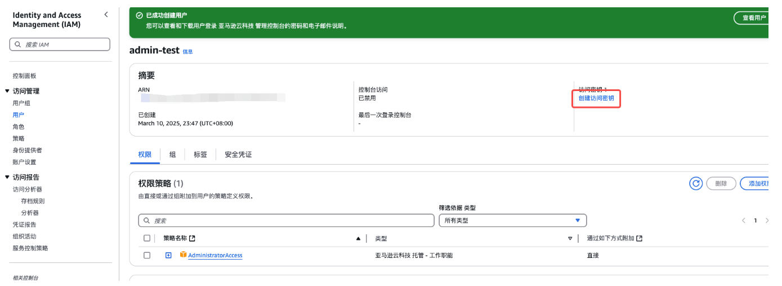This screenshot has height=286, width=782.
Task: Expand the AdministratorAccess policy row plus icon
Action: coord(168,255)
